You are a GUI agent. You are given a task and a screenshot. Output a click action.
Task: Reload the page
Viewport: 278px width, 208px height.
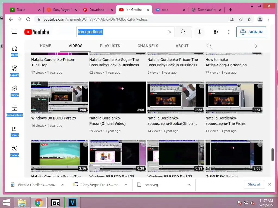[28, 19]
